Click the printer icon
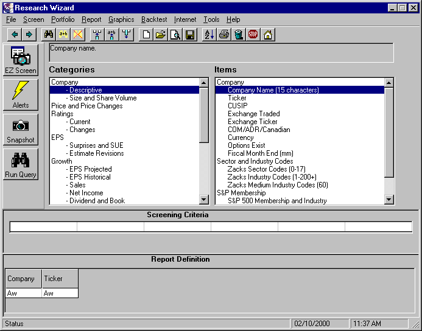422x331 pixels. click(x=223, y=35)
